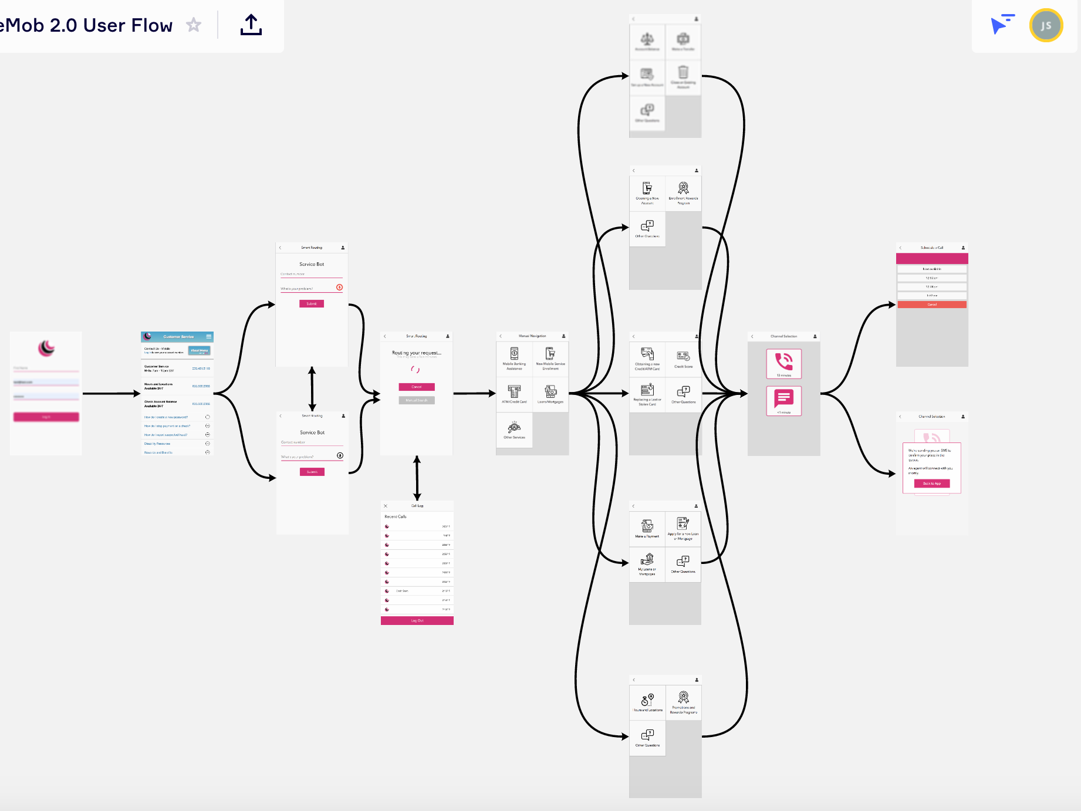
Task: Select the Opening a New Account tile
Action: (647, 193)
